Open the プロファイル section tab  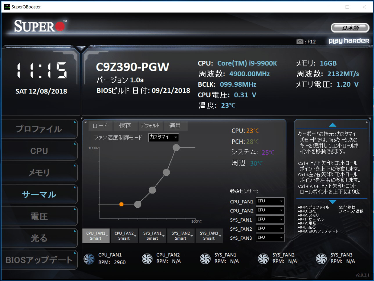point(39,129)
